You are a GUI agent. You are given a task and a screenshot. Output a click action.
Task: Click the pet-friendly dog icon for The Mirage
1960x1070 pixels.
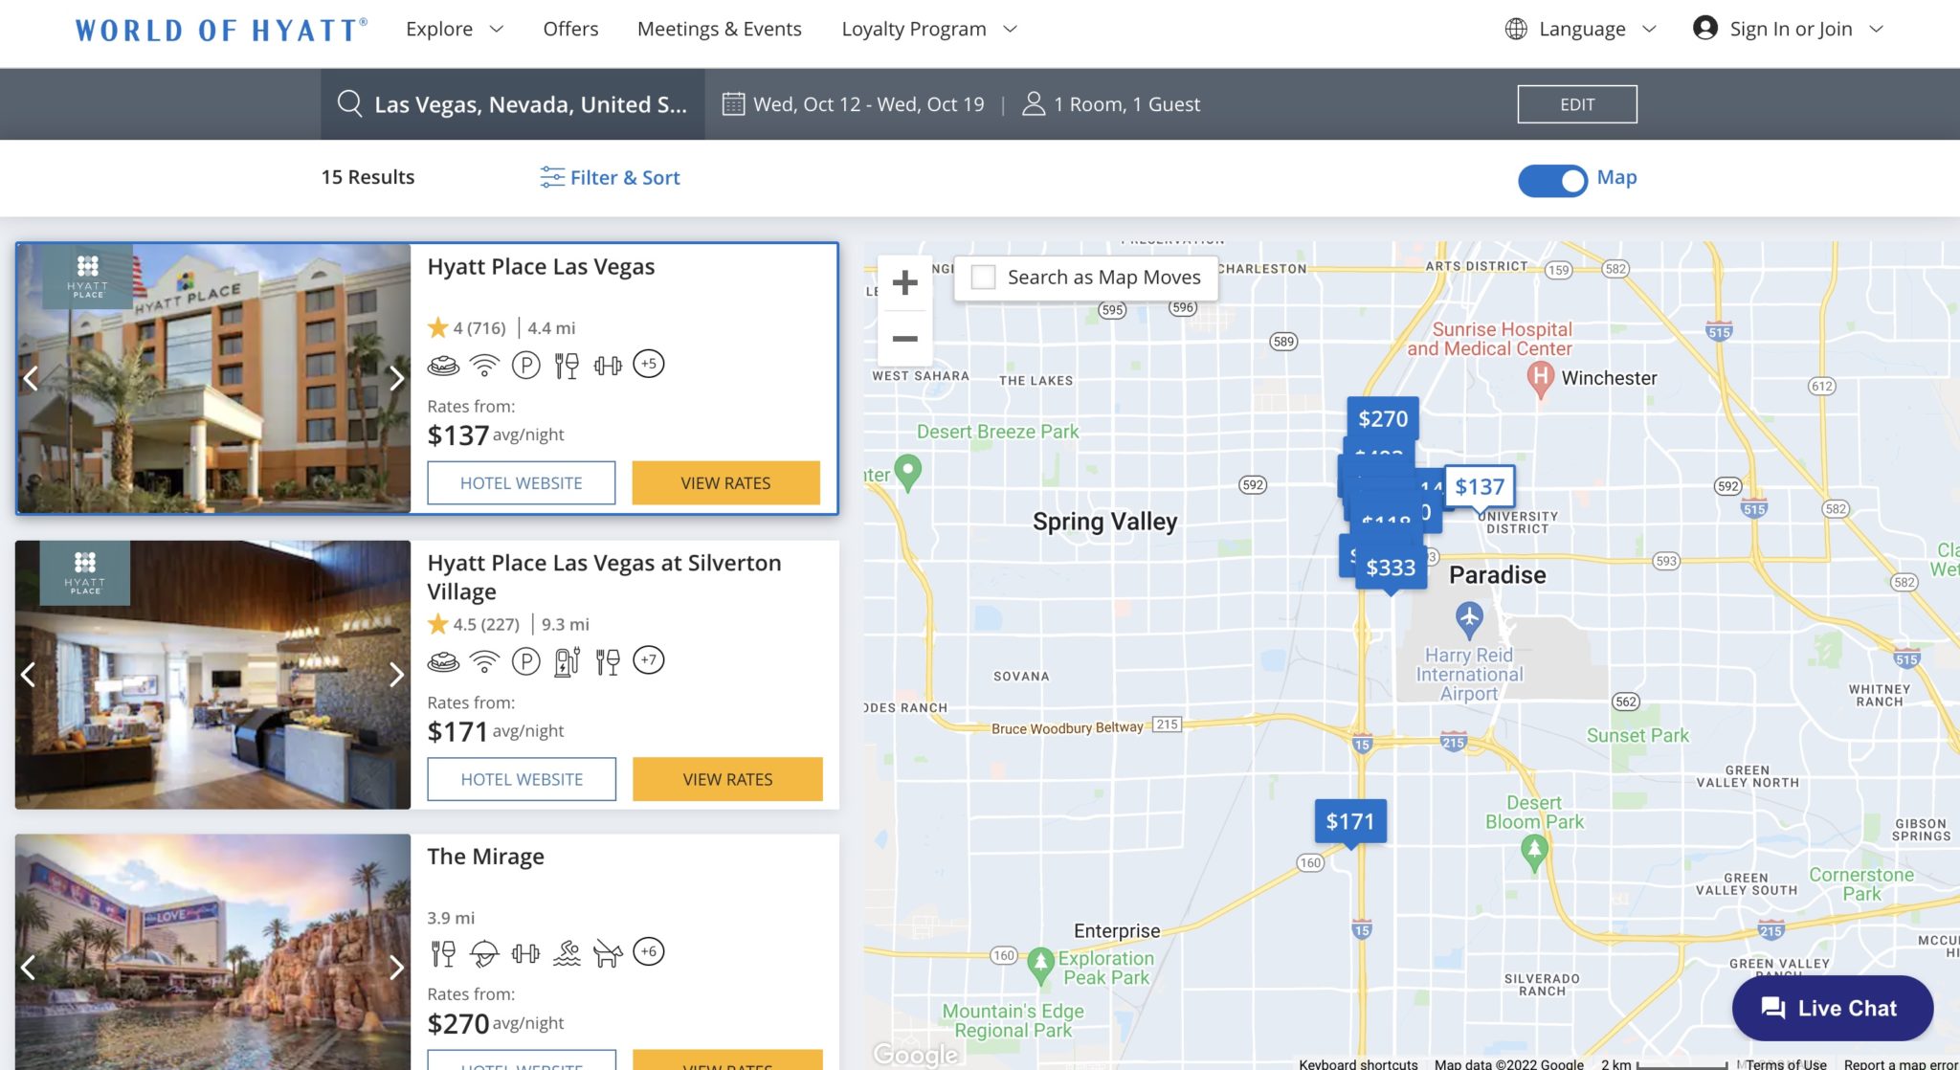(608, 952)
